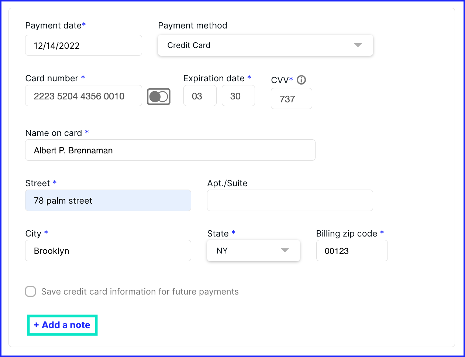This screenshot has height=357, width=465.
Task: Click the Mastercard card brand icon
Action: [x=159, y=96]
